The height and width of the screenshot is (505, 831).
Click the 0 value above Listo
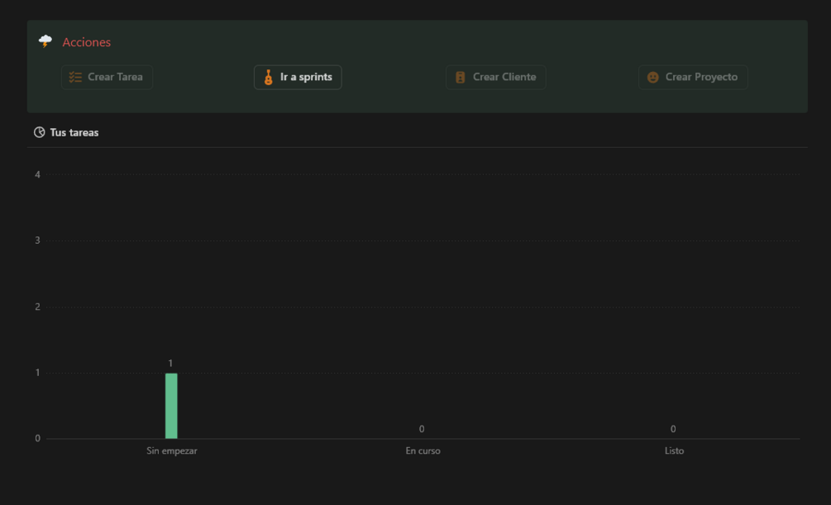click(x=673, y=429)
